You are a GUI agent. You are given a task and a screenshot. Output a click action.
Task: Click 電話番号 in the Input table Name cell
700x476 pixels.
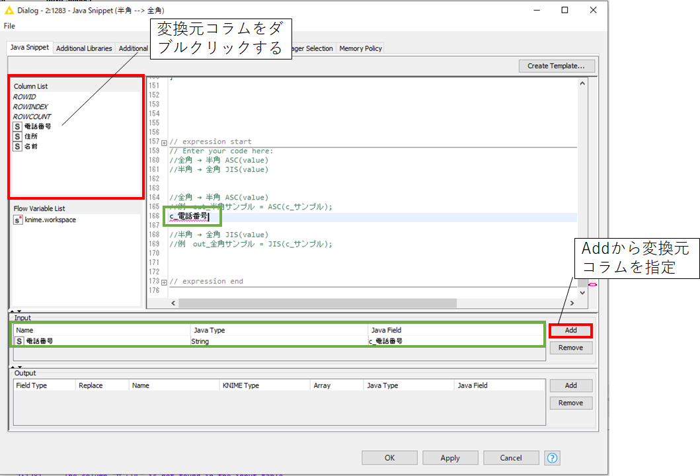40,341
